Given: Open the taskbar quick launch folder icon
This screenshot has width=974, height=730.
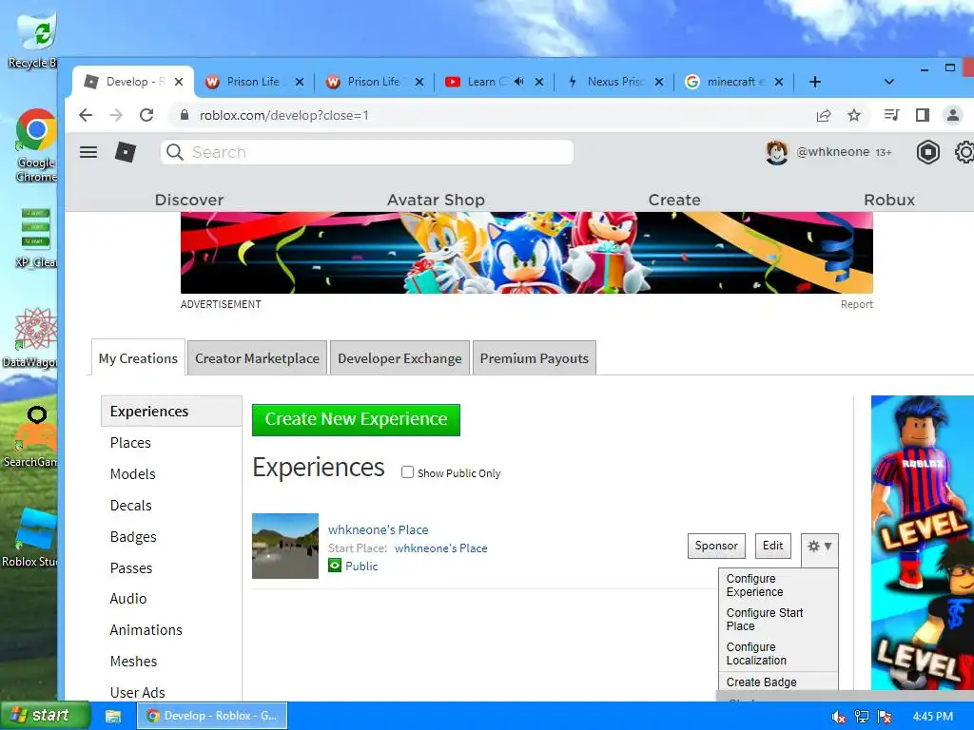Looking at the screenshot, I should pyautogui.click(x=113, y=716).
